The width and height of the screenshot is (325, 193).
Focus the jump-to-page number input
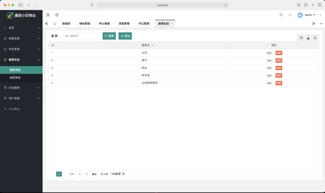click(80, 174)
